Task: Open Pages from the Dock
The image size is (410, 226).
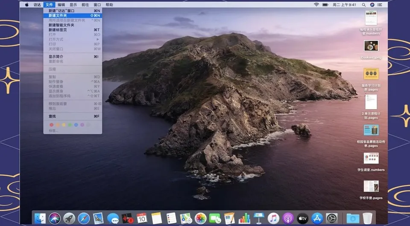Action: [230, 218]
